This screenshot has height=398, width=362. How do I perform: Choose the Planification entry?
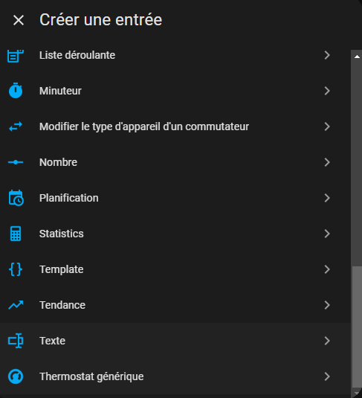pyautogui.click(x=175, y=198)
